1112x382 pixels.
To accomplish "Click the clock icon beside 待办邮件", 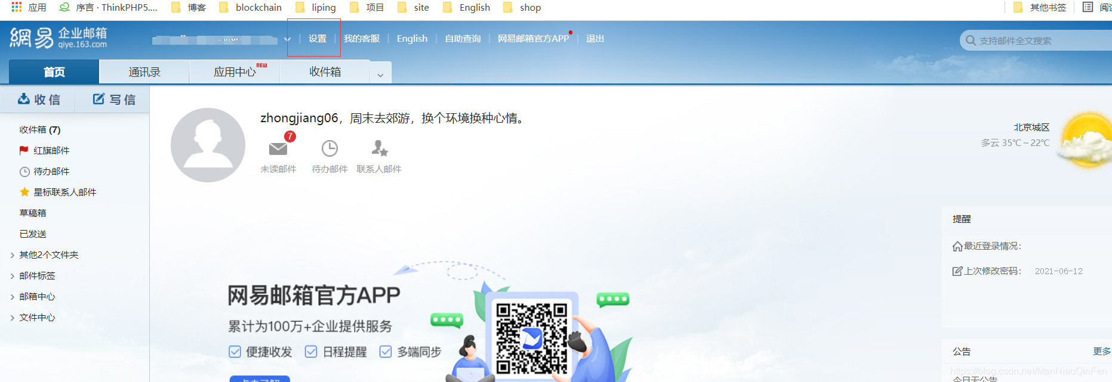I will [x=24, y=172].
